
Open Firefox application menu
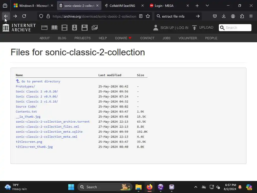coord(251,16)
